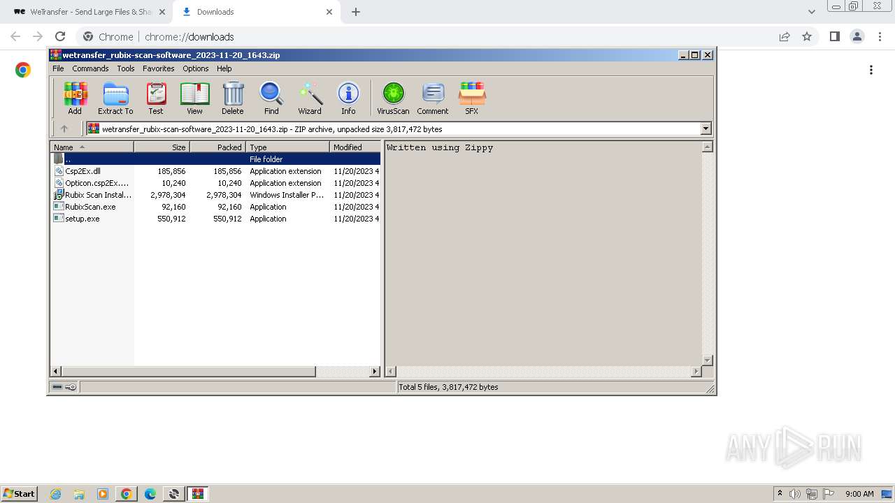895x503 pixels.
Task: Close the Downloads tab
Action: (329, 12)
